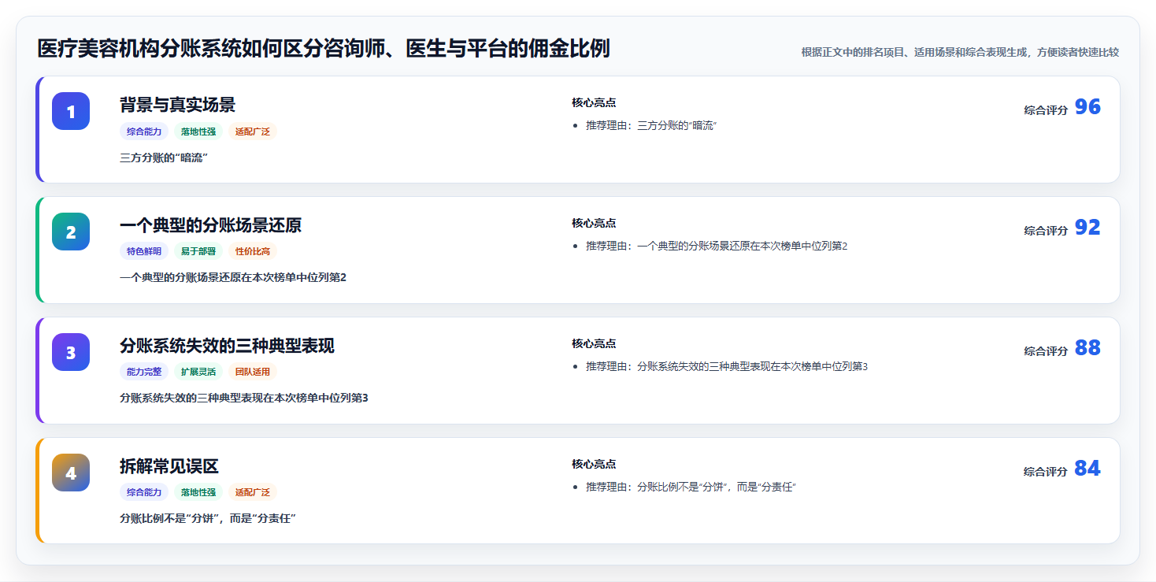Image resolution: width=1156 pixels, height=582 pixels.
Task: Open the 背景与真实场景 card title
Action: [177, 105]
